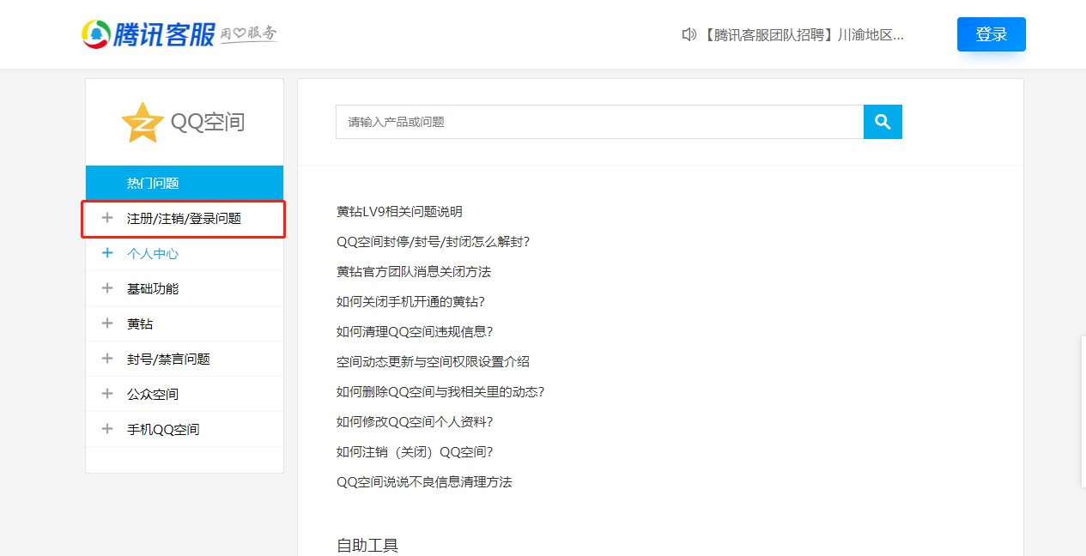Click the 用心服务 slogan text
Viewport: 1086px width, 556px height.
[x=249, y=34]
